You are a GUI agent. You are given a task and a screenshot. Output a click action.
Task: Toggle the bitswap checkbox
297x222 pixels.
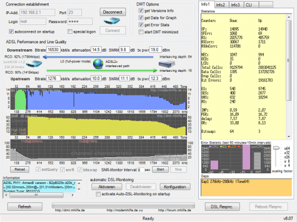[80, 170]
